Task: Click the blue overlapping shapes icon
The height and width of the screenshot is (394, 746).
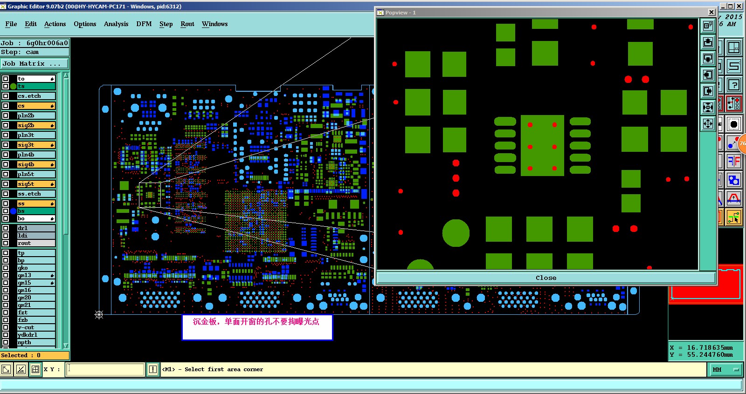Action: pos(734,180)
